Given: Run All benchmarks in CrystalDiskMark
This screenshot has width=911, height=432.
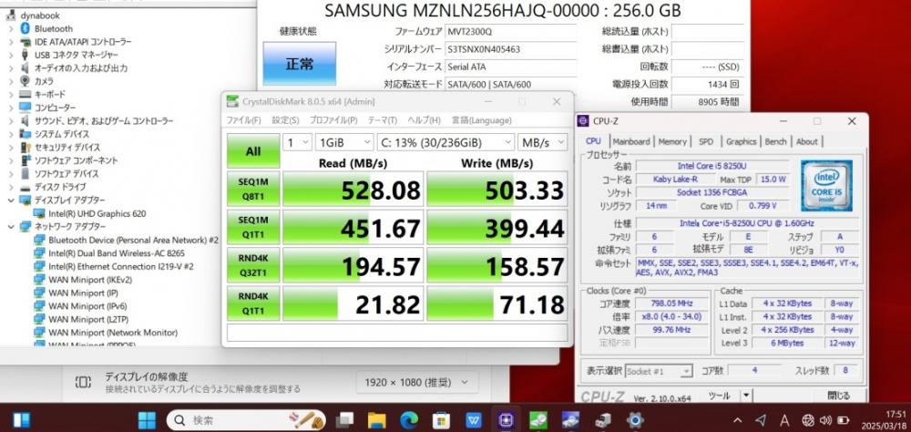Looking at the screenshot, I should (253, 151).
